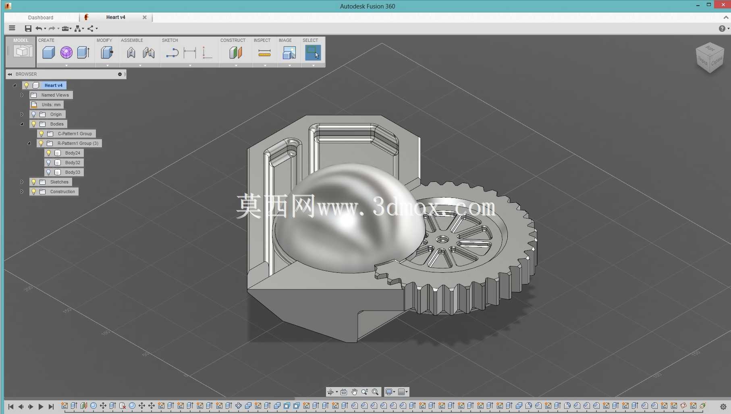Screen dimensions: 731x414
Task: Collapse the Bodies folder arrow
Action: click(x=22, y=124)
